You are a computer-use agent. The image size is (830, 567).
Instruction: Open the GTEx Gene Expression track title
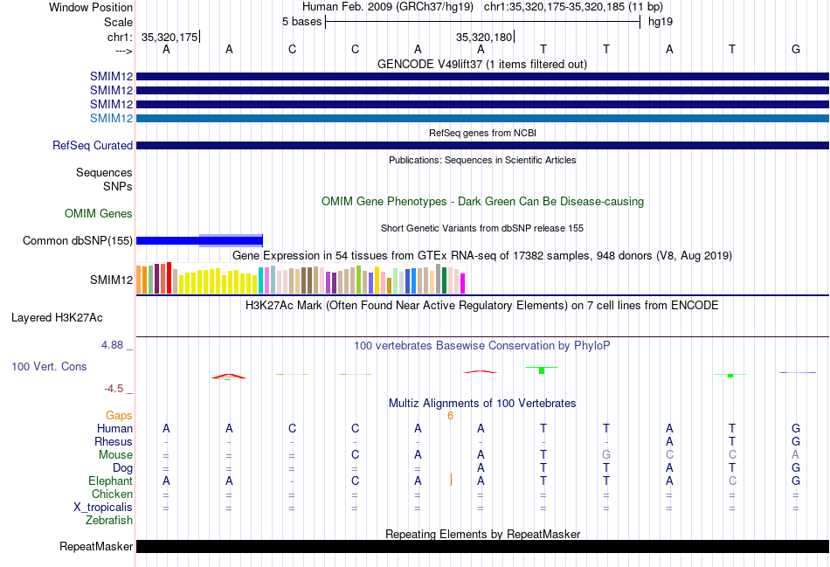coord(481,256)
